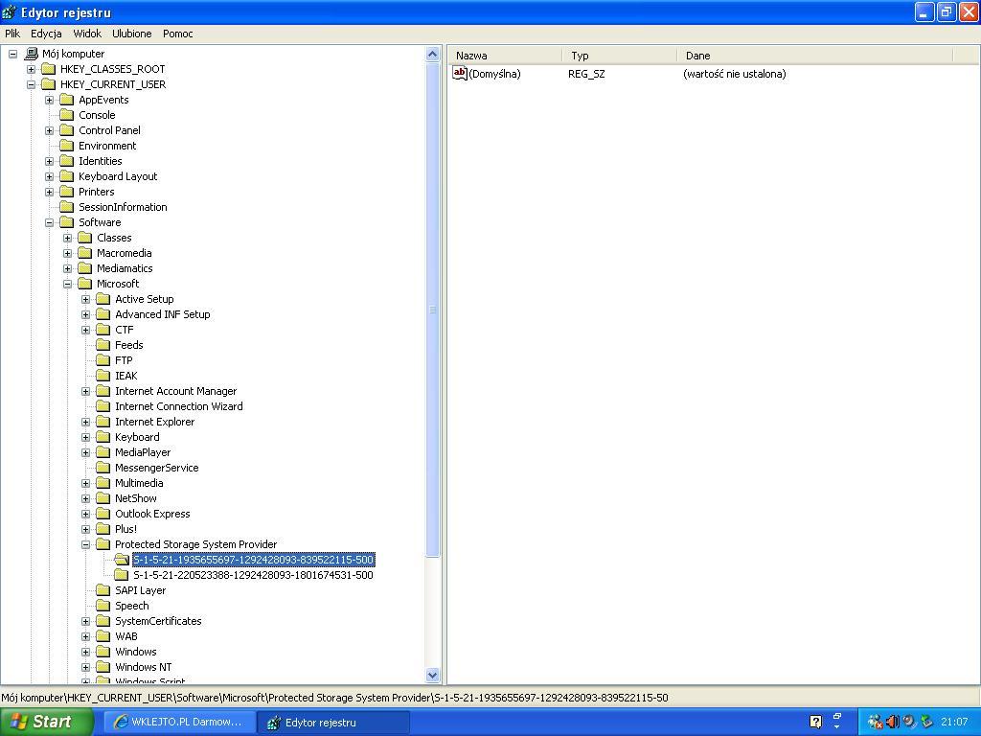
Task: Click the Macromedia folder icon
Action: tap(84, 253)
